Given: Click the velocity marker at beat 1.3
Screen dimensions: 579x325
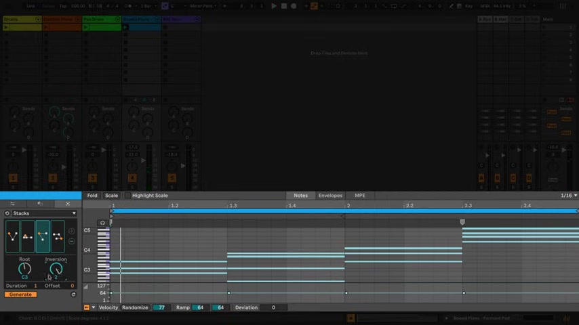Looking at the screenshot, I should coord(228,293).
